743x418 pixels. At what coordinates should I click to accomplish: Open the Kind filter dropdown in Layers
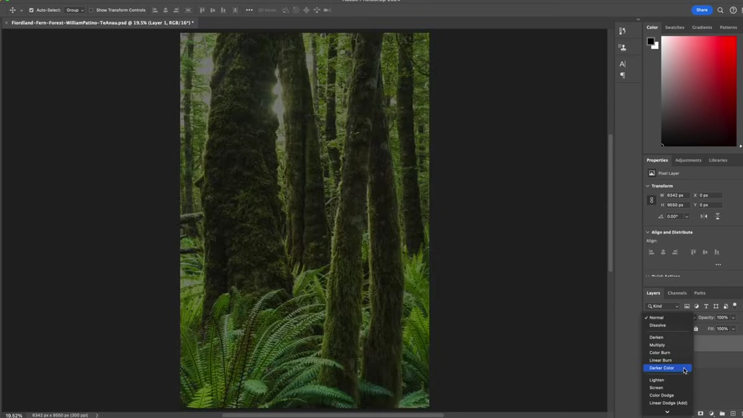pyautogui.click(x=663, y=306)
